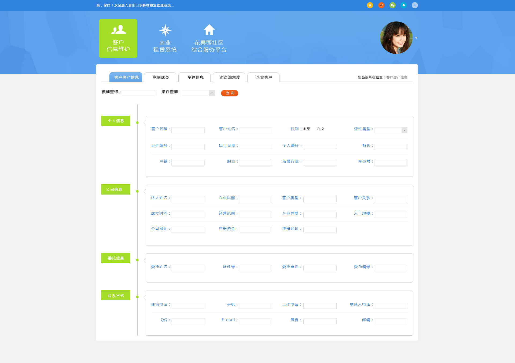Open the 证件类型 dropdown selector
Screen dimensions: 515x363
pos(404,130)
